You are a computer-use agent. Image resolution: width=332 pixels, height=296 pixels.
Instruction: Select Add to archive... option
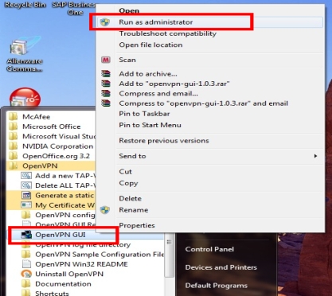coord(148,74)
